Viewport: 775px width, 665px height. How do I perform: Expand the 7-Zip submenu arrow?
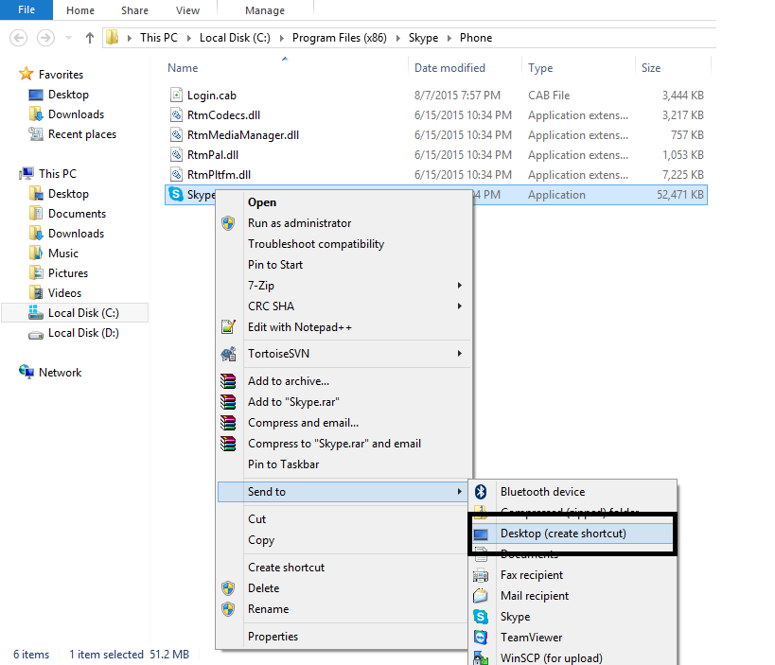[460, 285]
